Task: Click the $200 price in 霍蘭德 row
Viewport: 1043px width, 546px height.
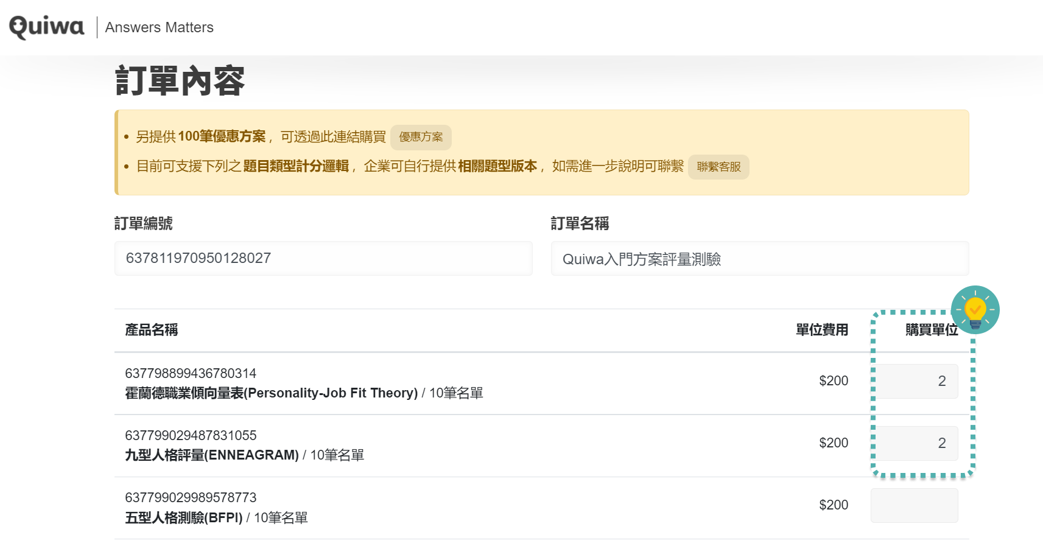Action: 833,381
